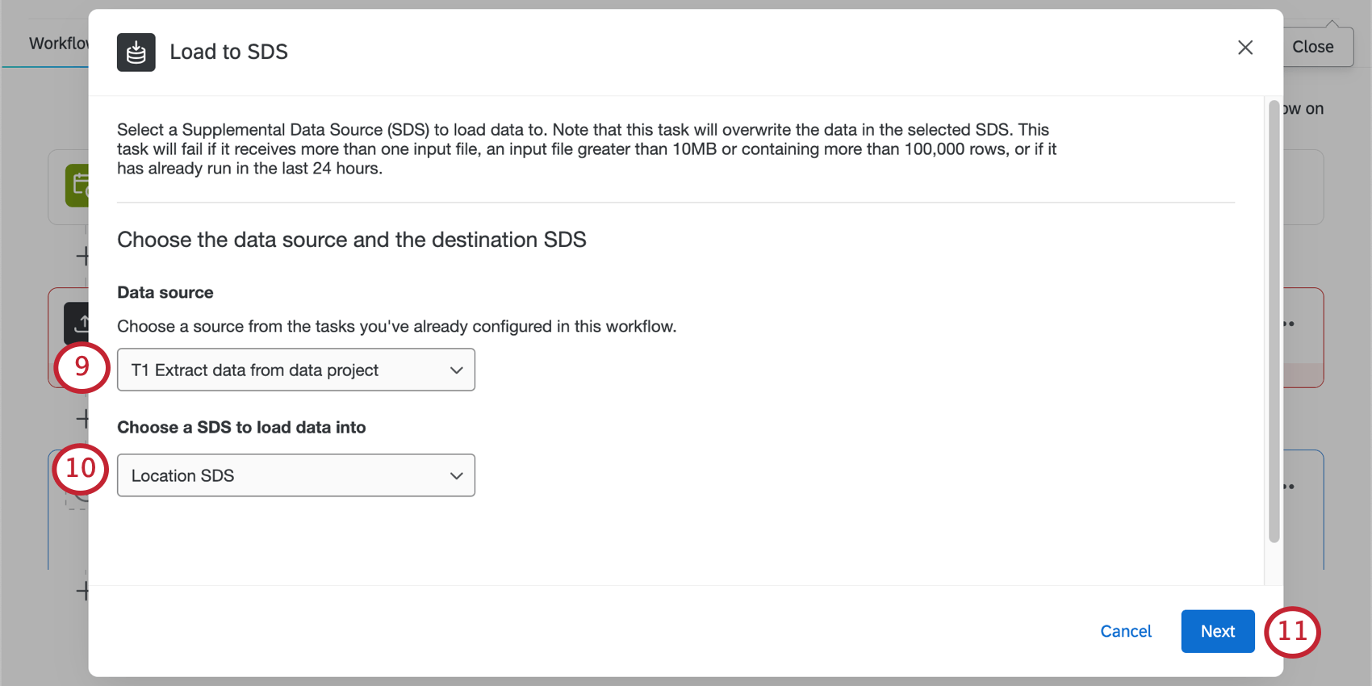Open options menu on blue-bordered task card

tap(1289, 487)
